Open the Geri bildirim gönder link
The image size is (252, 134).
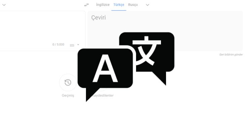tap(231, 55)
